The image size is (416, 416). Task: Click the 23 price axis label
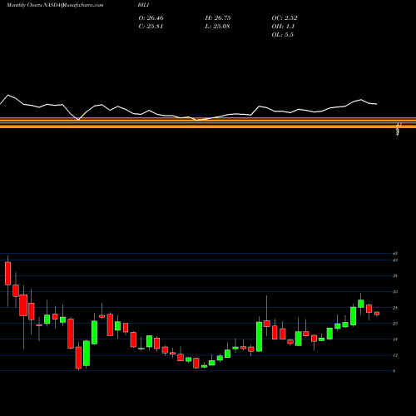pos(395,324)
